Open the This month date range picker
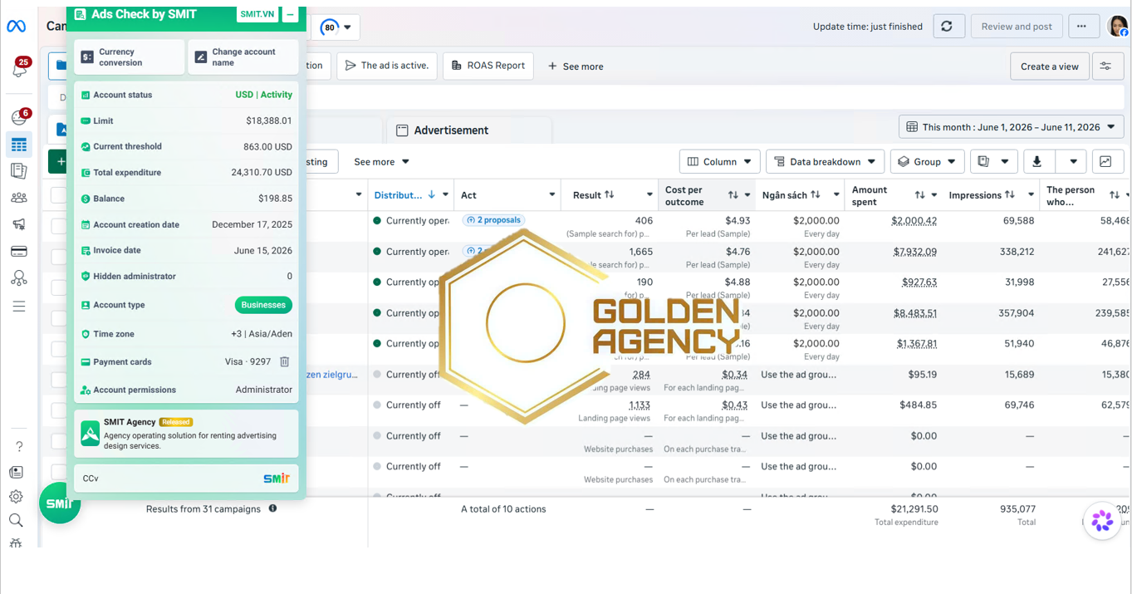 [1012, 127]
